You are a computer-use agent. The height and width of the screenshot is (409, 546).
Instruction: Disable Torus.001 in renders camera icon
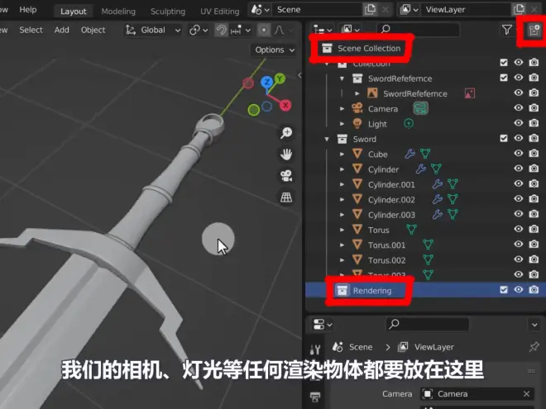534,244
